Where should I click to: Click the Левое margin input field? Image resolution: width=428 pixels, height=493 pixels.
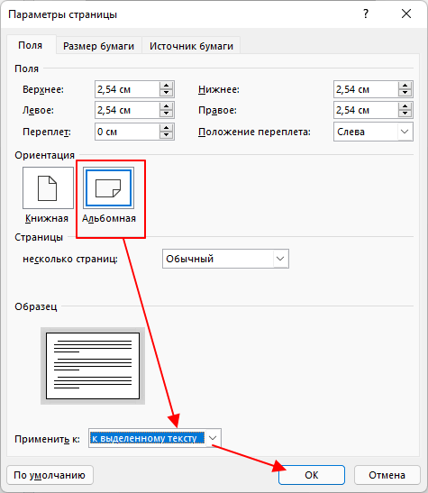[x=127, y=110]
